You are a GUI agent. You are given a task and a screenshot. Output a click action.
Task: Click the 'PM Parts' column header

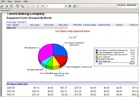(x=77, y=25)
